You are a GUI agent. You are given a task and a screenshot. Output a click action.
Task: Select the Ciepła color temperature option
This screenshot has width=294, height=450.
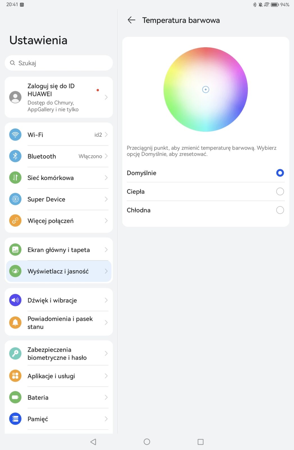tap(206, 192)
